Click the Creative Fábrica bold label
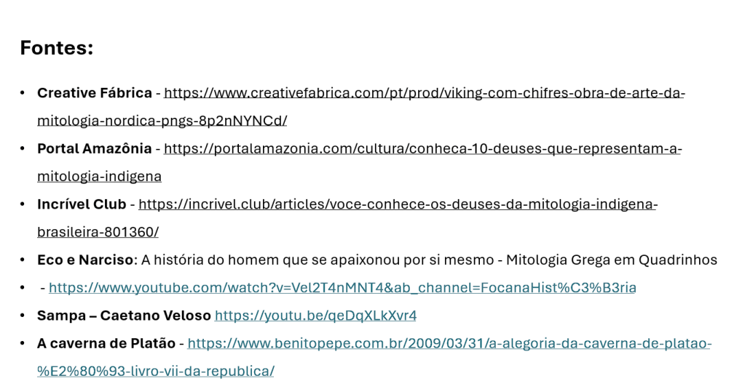The width and height of the screenshot is (745, 389). [95, 93]
